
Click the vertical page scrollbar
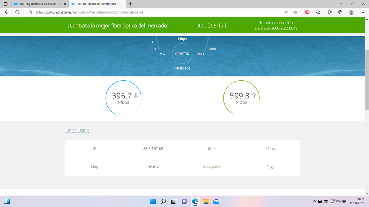click(x=366, y=81)
